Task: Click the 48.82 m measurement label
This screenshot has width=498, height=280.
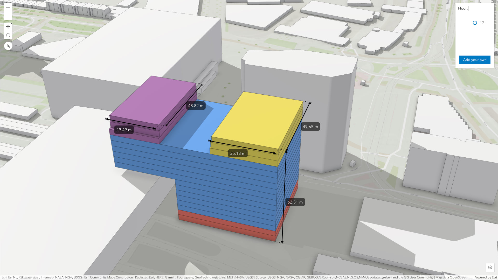Action: pyautogui.click(x=196, y=106)
